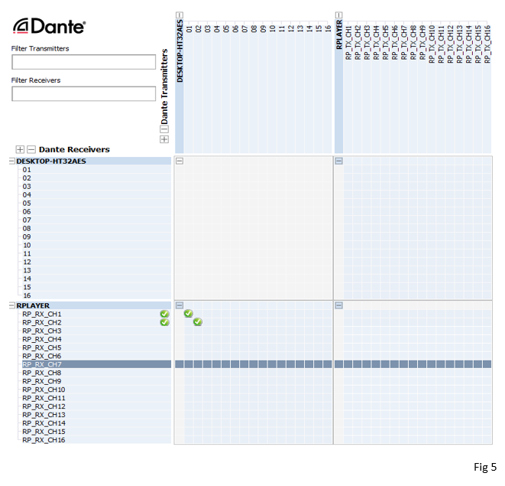Toggle subscription RP_RX_CH2 to DESKTOP channel 02
Viewport: 505px width, 486px height.
pos(198,322)
